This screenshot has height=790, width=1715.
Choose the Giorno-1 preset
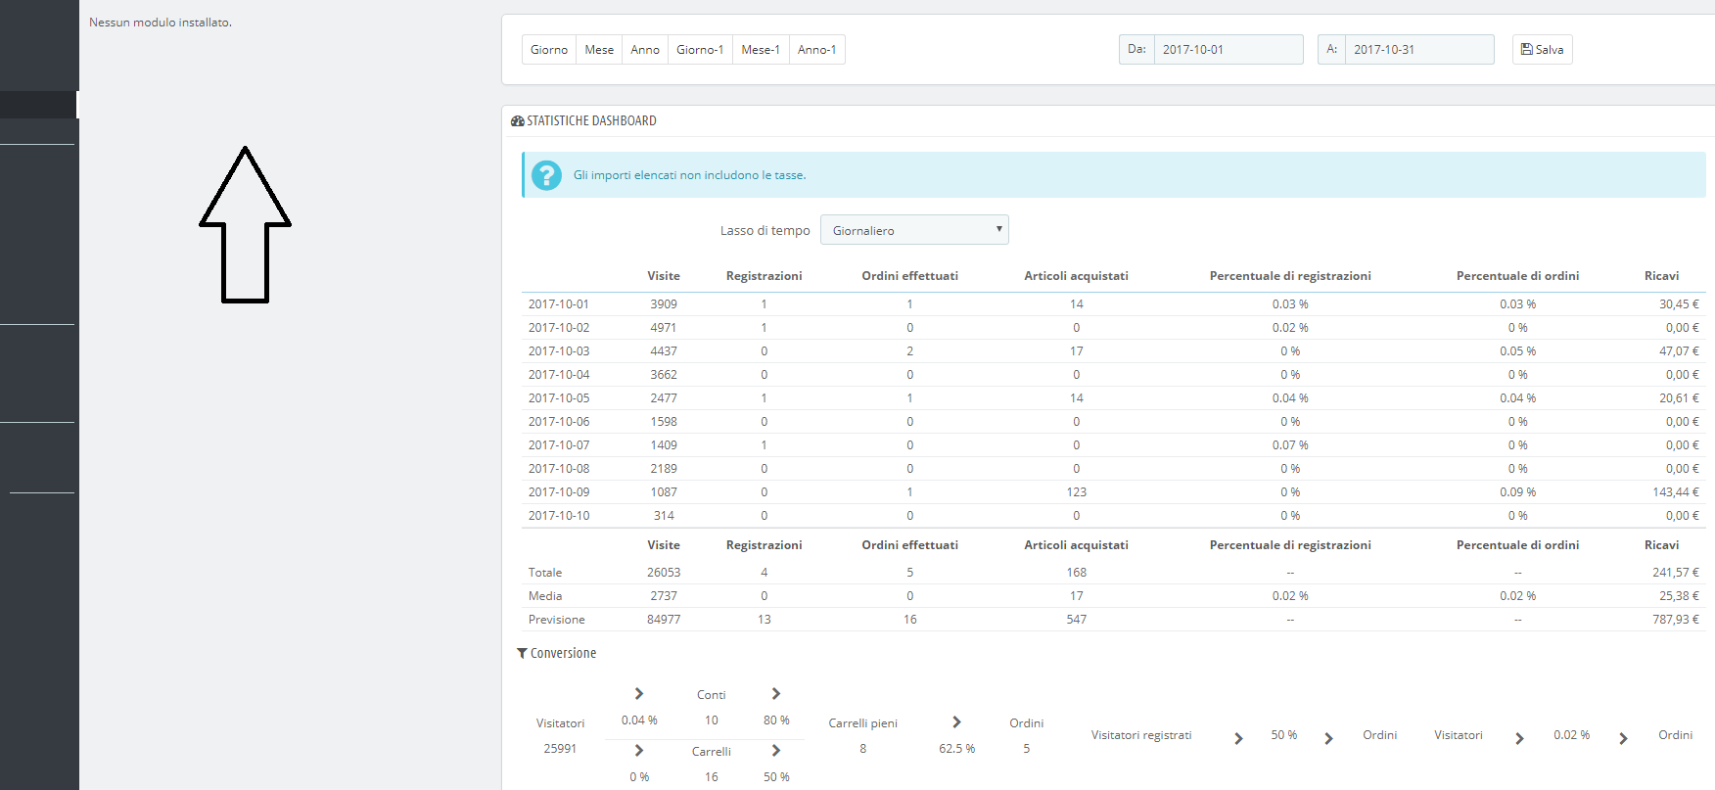[x=700, y=50]
